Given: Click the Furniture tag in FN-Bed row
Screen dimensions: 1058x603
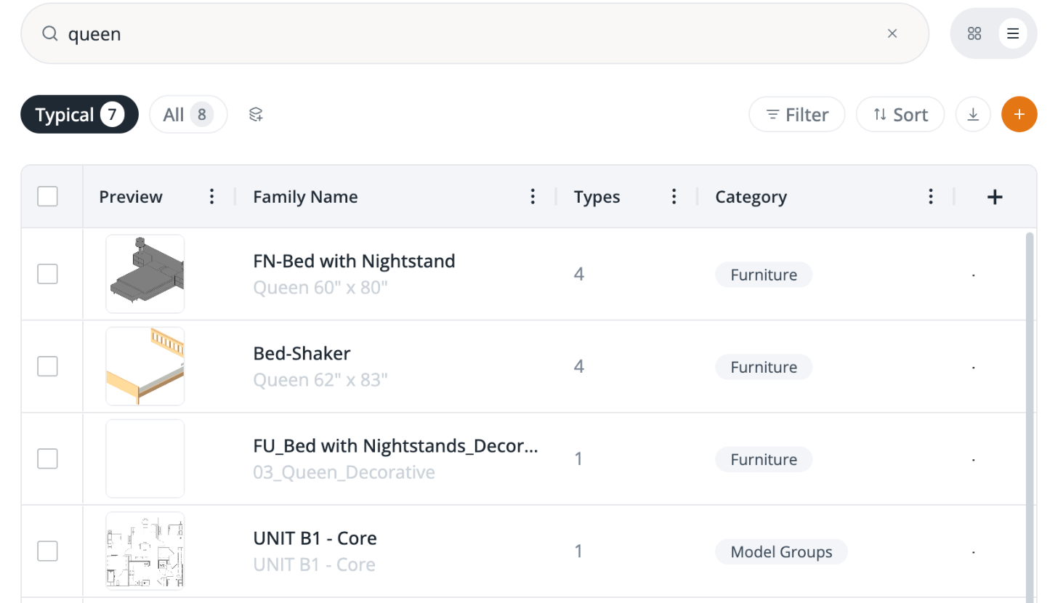Looking at the screenshot, I should (x=764, y=275).
